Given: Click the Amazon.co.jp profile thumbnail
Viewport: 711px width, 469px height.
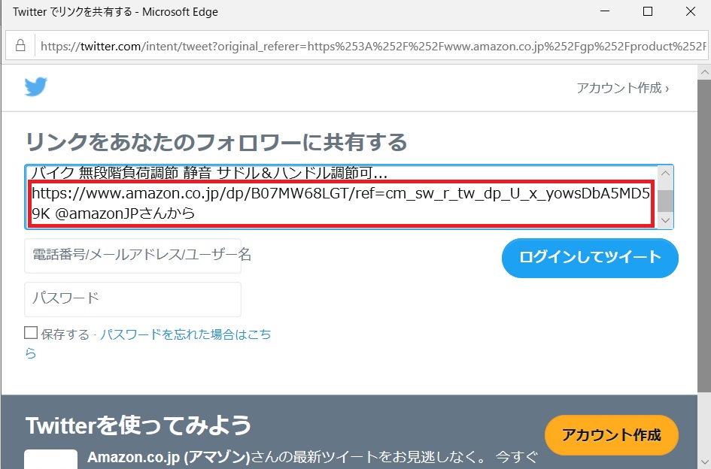Looking at the screenshot, I should click(x=51, y=459).
